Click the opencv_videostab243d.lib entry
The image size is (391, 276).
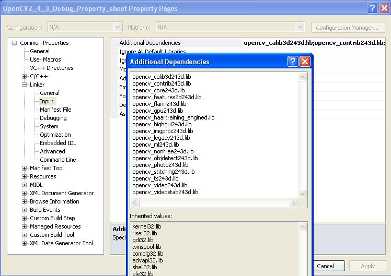(x=165, y=192)
